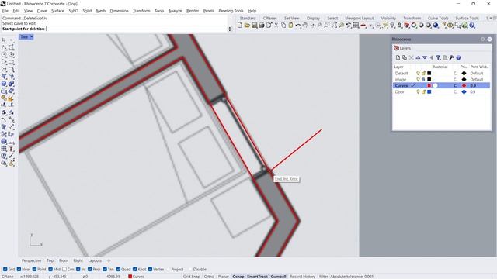Image resolution: width=497 pixels, height=279 pixels.
Task: Toggle visibility bulb of Default layer
Action: coord(418,73)
